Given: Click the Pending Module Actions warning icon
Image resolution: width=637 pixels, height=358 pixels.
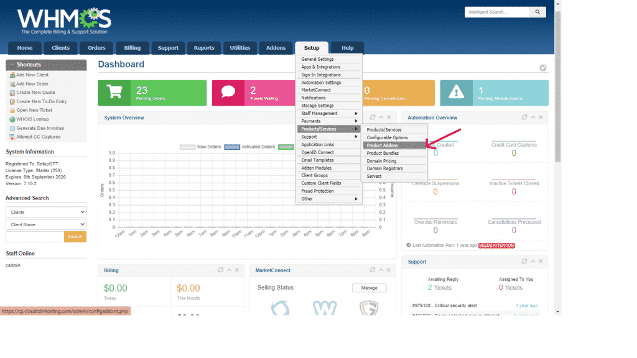Looking at the screenshot, I should (x=456, y=93).
